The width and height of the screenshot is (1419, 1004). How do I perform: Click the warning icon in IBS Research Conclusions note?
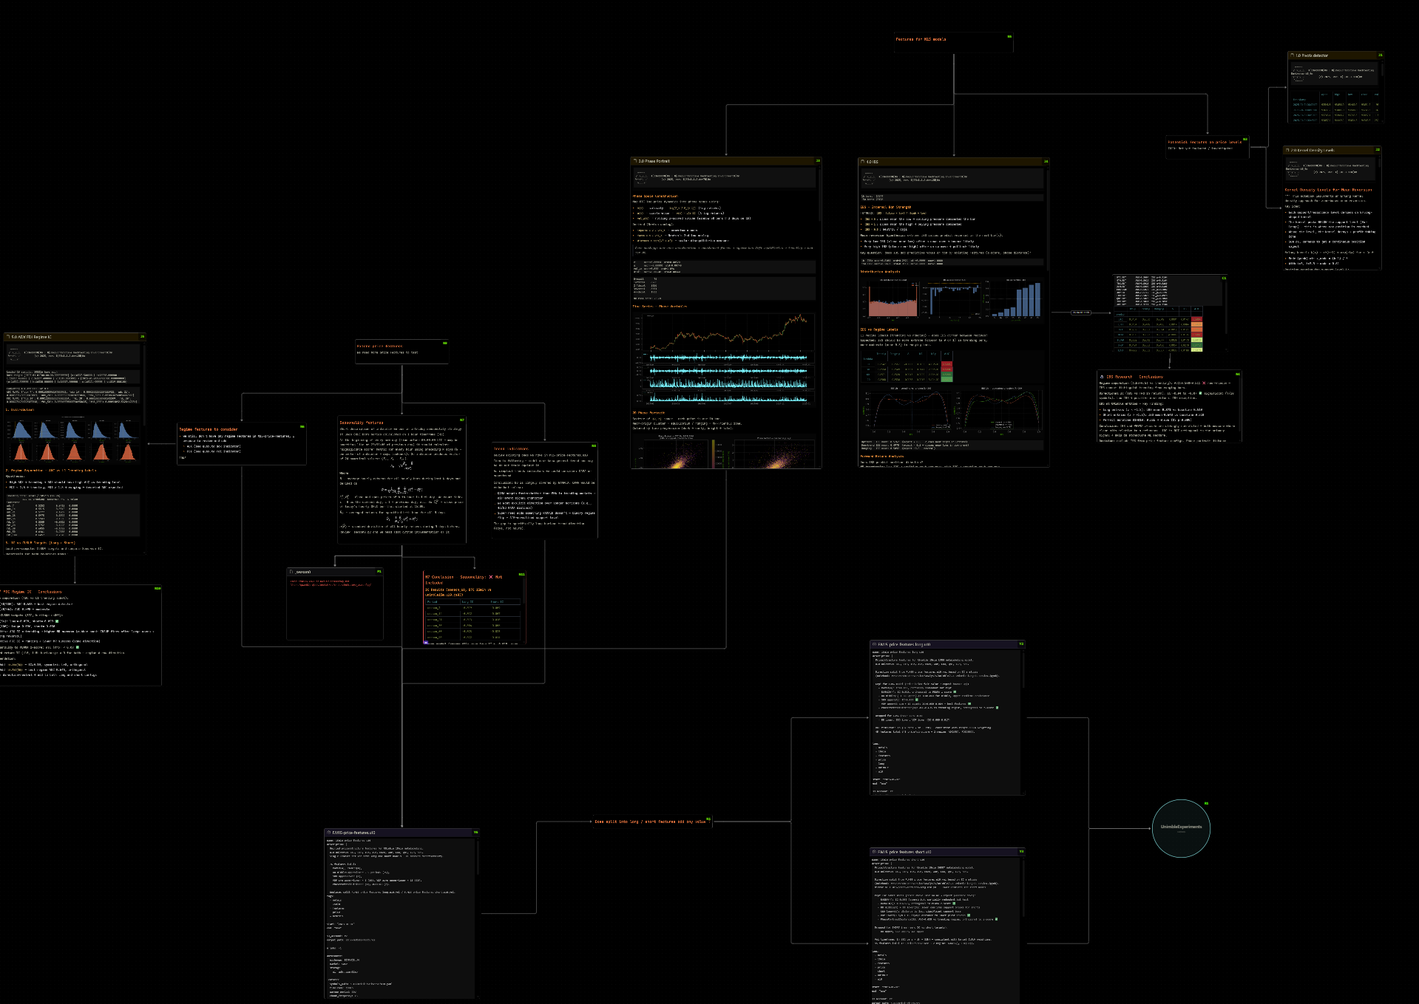click(1102, 377)
